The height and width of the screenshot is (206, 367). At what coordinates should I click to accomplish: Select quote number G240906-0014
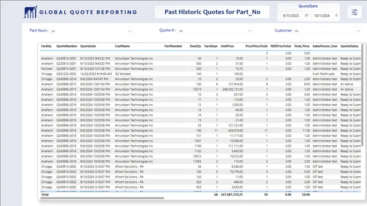coord(67,79)
